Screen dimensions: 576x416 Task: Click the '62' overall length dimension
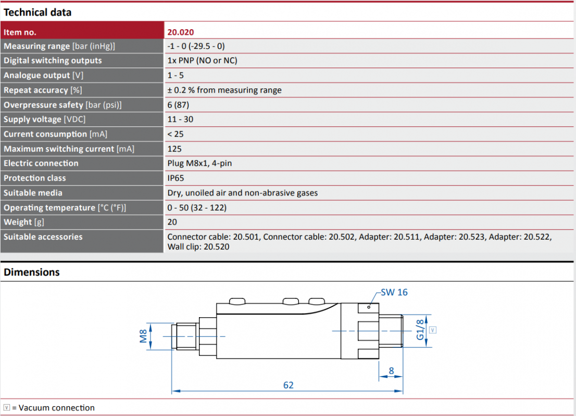click(289, 385)
